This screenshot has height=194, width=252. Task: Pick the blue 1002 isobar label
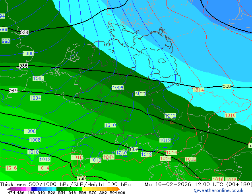(38, 79)
